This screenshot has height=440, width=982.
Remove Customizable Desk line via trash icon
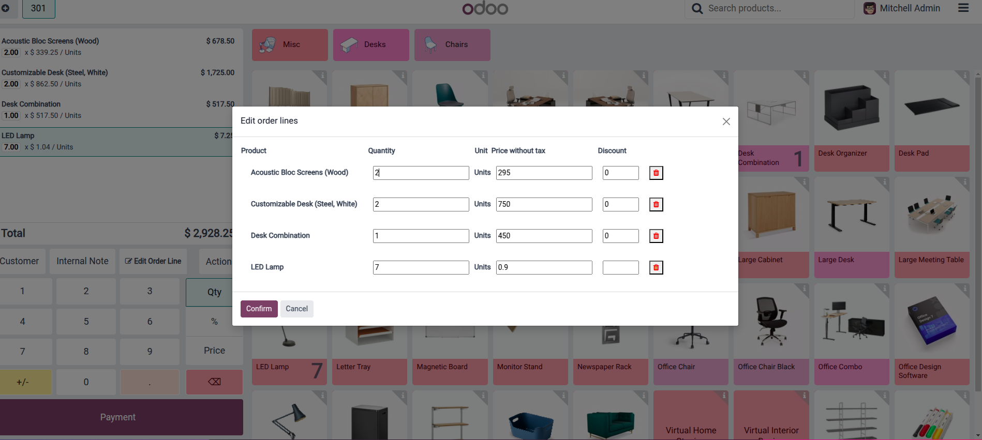(x=656, y=204)
